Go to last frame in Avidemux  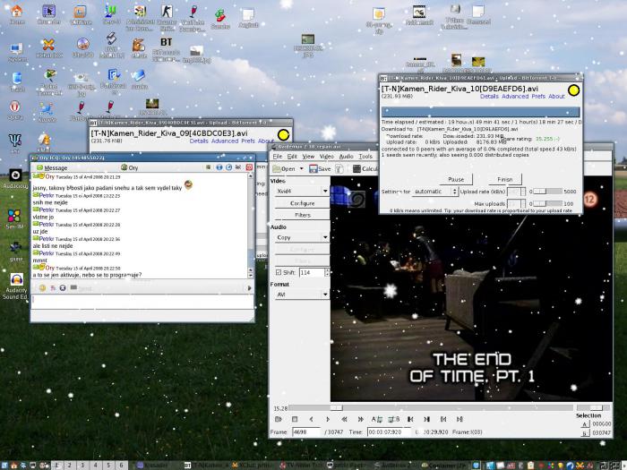[x=460, y=419]
